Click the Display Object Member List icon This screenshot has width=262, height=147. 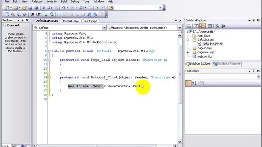(x=7, y=15)
